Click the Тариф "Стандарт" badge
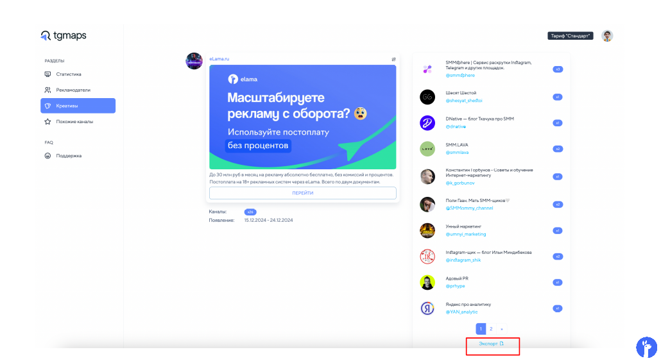The height and width of the screenshot is (361, 661). (571, 36)
